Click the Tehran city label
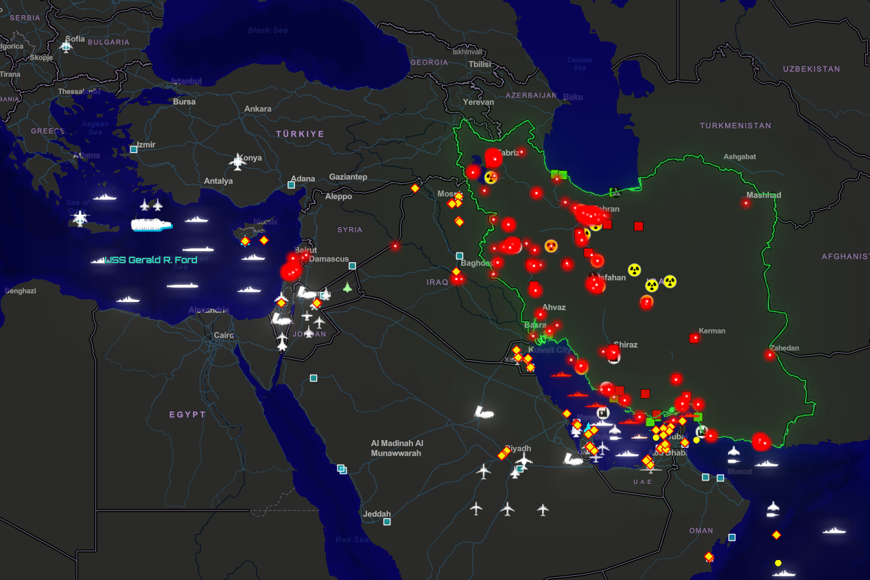Screen dimensions: 870x580 [x=607, y=209]
